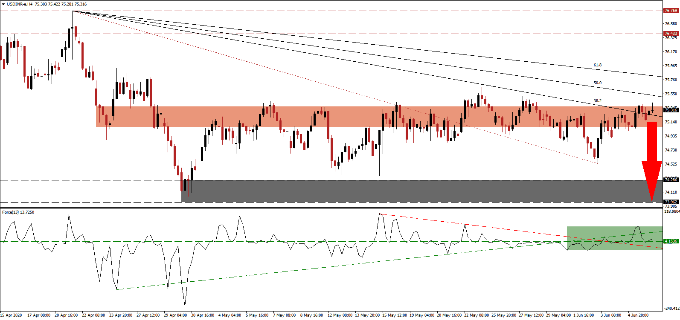Viewport: 680px width, 320px height.
Task: Select the current price tag 75.316
Action: [671, 110]
